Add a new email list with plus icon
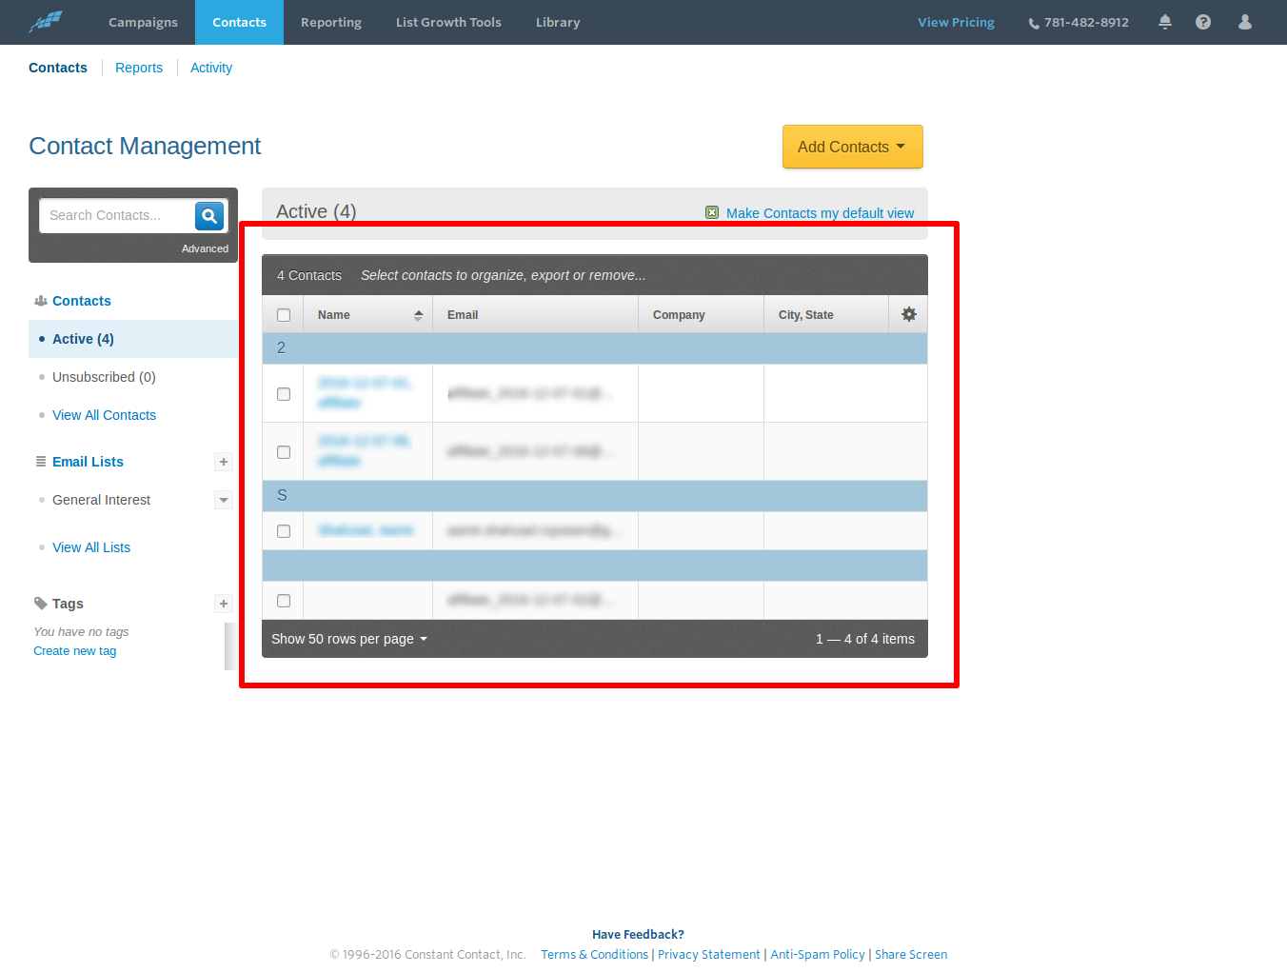Image resolution: width=1287 pixels, height=973 pixels. pos(224,462)
